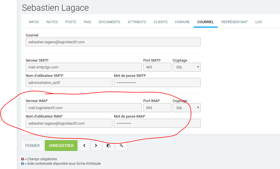Open the NOTES tab
Image resolution: width=280 pixels, height=169 pixels.
(x=52, y=22)
